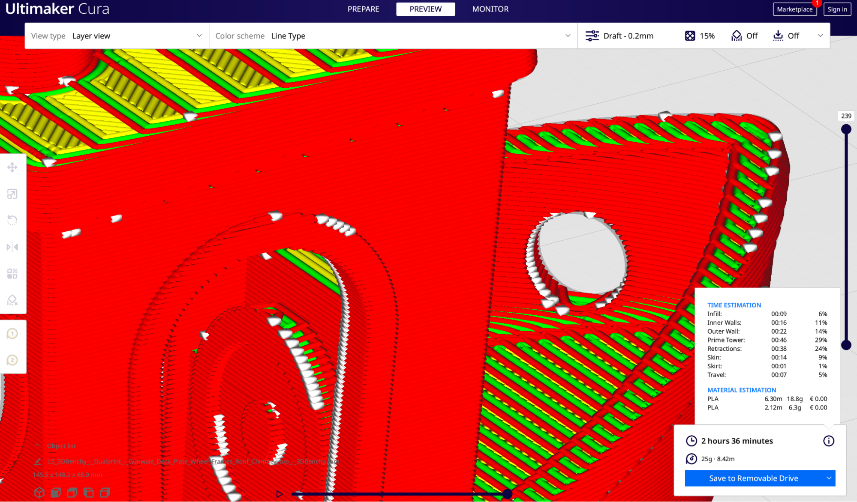The height and width of the screenshot is (502, 857).
Task: Click the 15% infill icon
Action: tap(690, 36)
